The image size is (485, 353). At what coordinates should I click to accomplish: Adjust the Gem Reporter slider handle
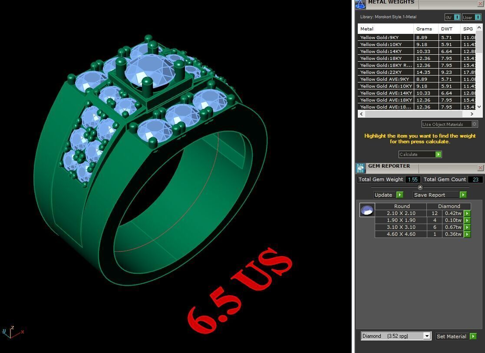[x=420, y=187]
